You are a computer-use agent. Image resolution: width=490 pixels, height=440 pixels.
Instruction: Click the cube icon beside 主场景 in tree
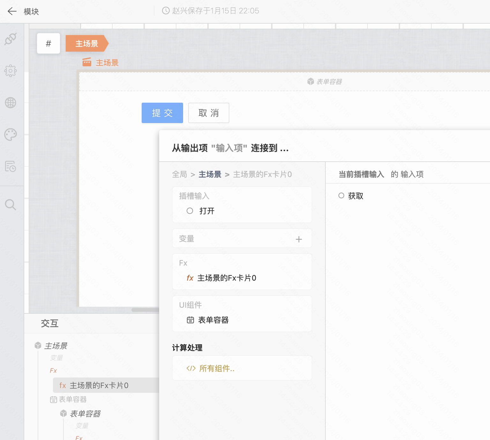point(38,345)
